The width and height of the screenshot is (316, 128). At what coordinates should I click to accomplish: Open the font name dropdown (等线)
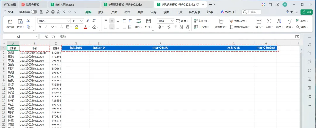[68, 21]
